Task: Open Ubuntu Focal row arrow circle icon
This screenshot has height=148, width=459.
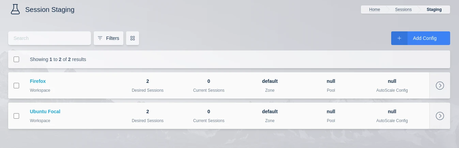Action: pos(440,116)
